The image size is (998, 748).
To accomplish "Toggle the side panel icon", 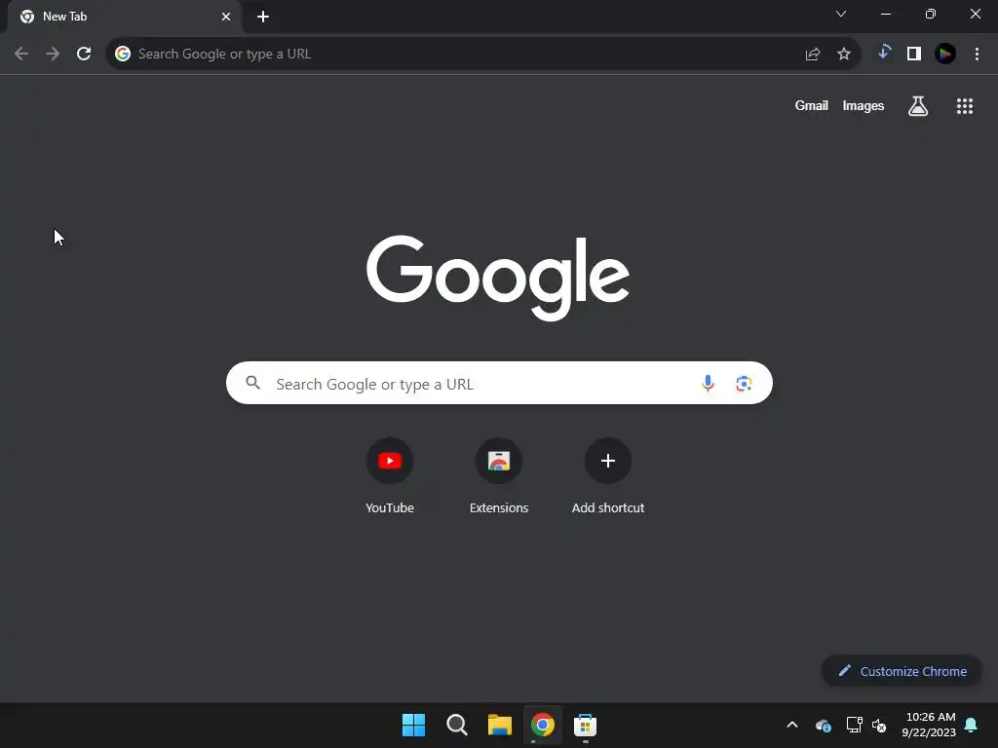I will tap(914, 55).
